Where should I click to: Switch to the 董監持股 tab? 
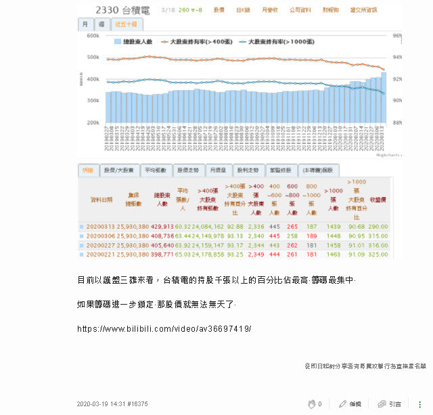click(281, 170)
